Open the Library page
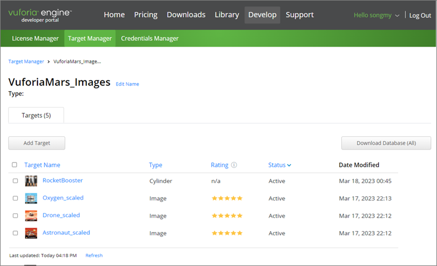The width and height of the screenshot is (437, 266). coord(227,15)
